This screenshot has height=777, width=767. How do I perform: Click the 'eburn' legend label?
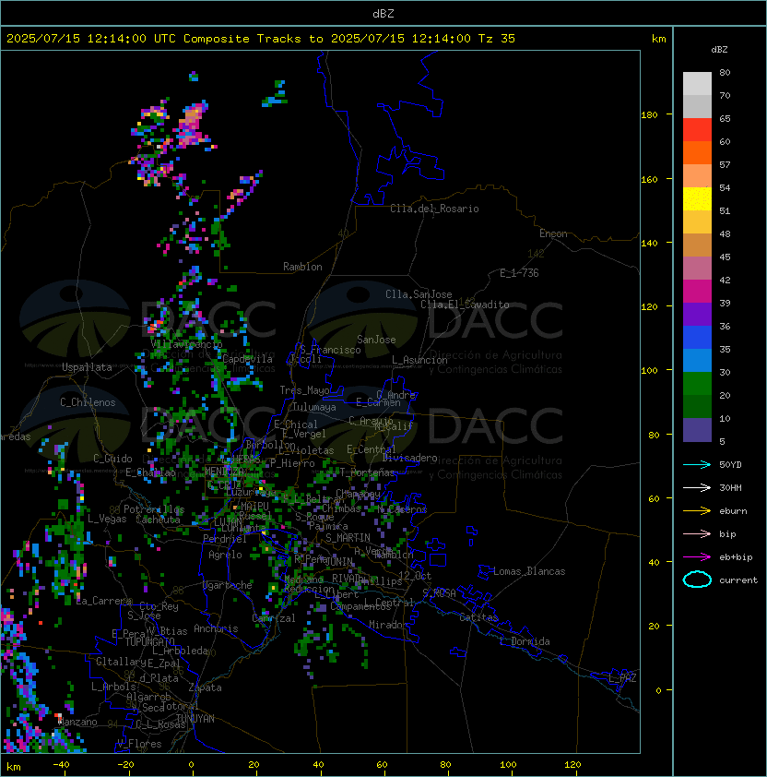(733, 511)
